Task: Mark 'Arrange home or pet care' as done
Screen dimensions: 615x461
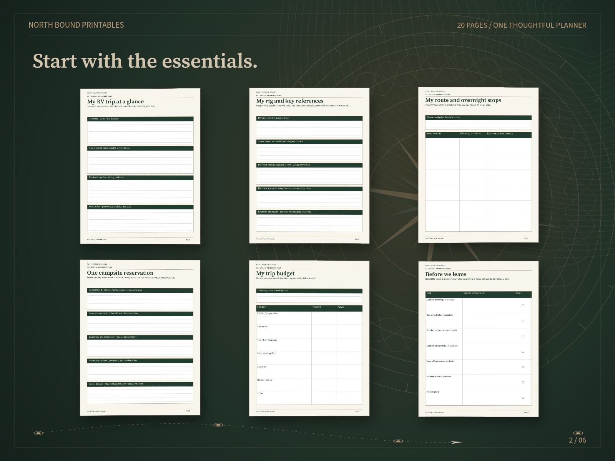Action: pos(523,382)
